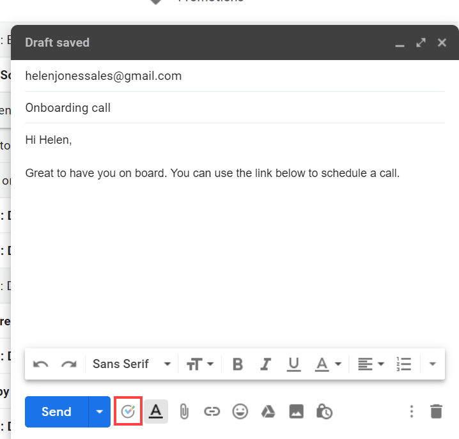
Task: Open the text color picker
Action: coord(328,364)
